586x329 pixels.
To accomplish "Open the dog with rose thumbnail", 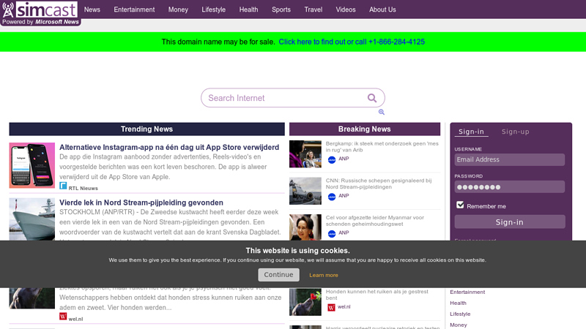I will (305, 302).
